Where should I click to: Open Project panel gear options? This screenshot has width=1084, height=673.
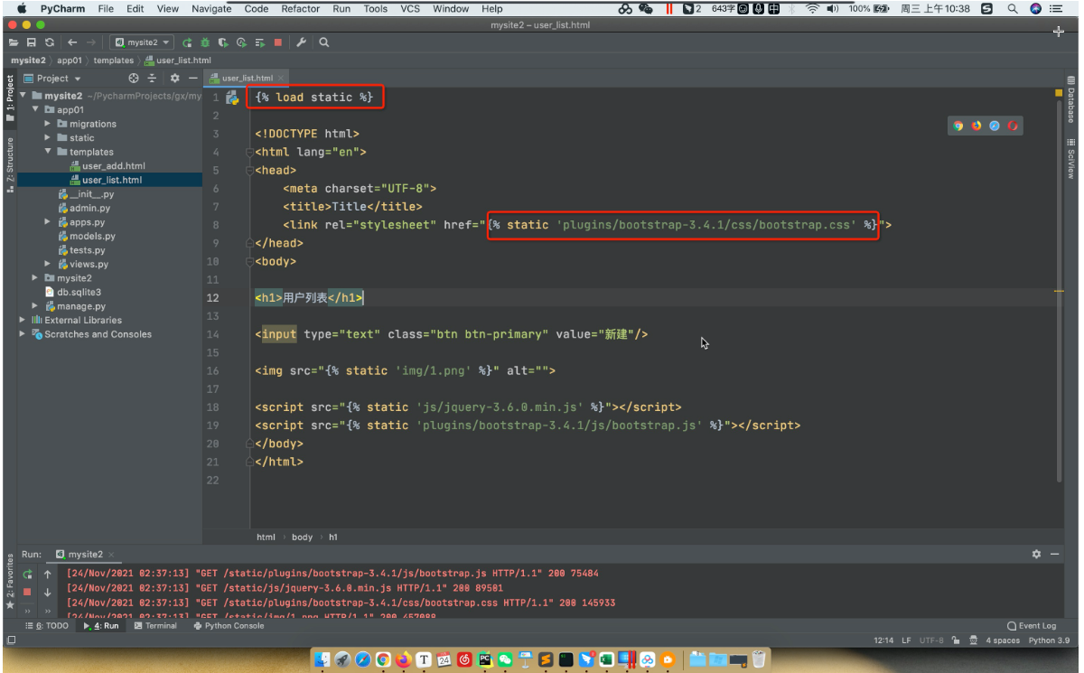[x=175, y=79]
